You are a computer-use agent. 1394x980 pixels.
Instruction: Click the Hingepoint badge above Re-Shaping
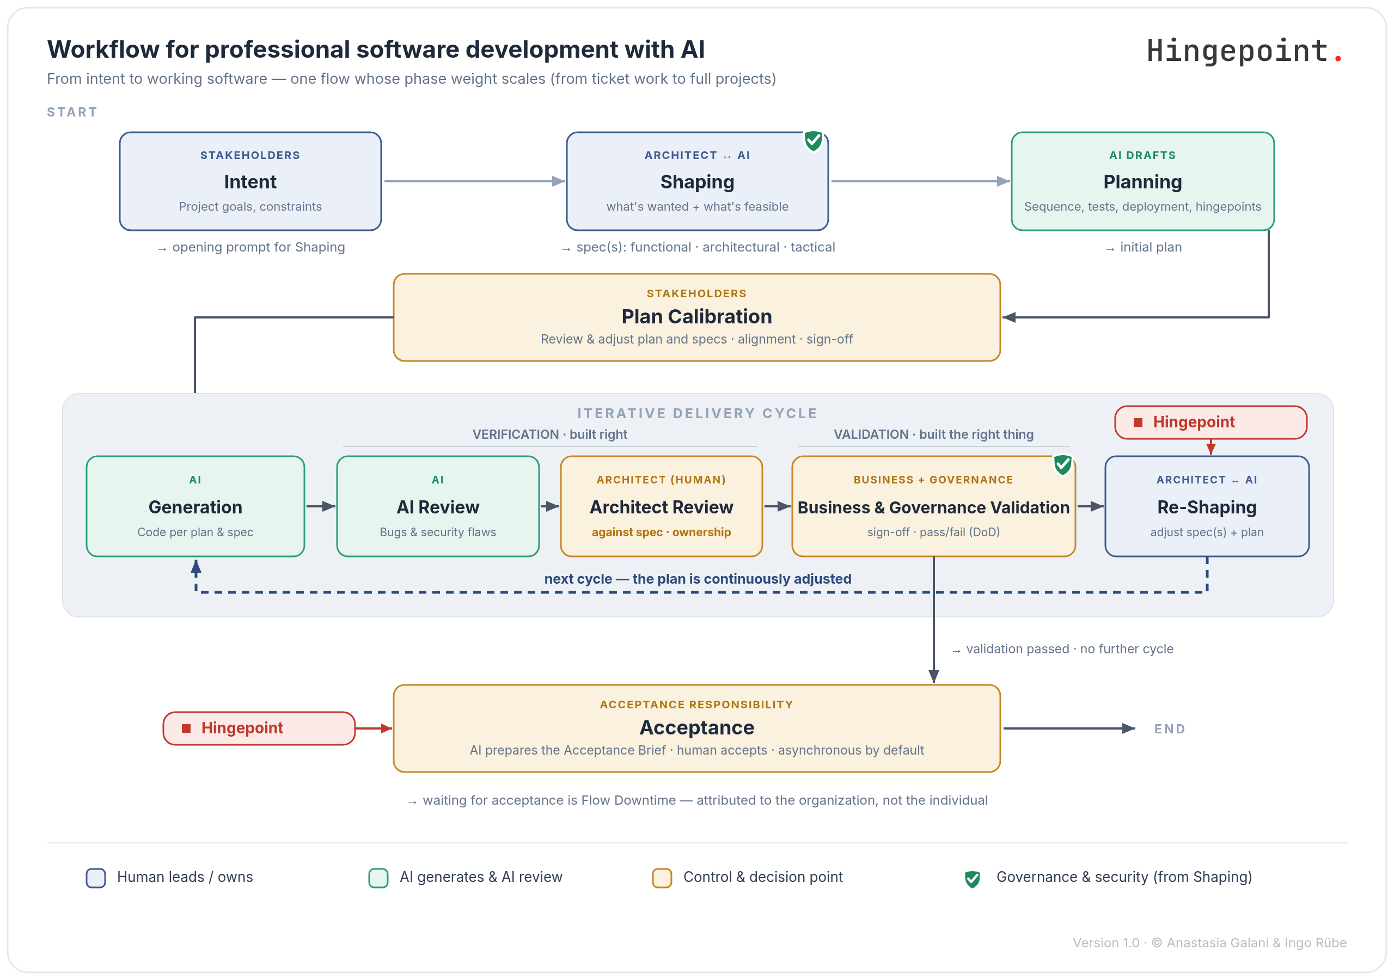click(x=1210, y=422)
